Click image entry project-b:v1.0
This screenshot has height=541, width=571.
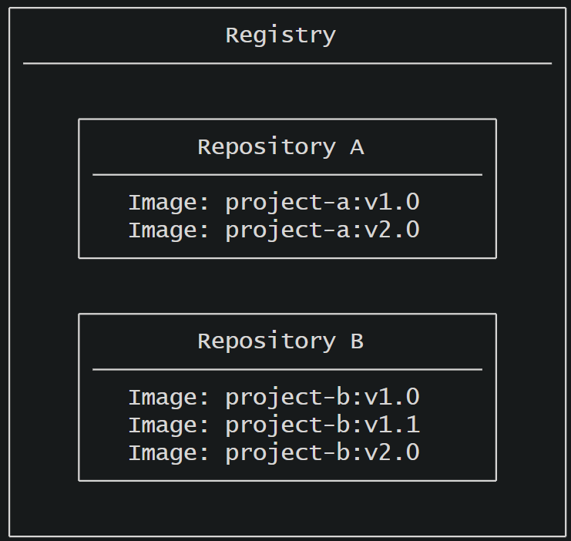(x=274, y=397)
